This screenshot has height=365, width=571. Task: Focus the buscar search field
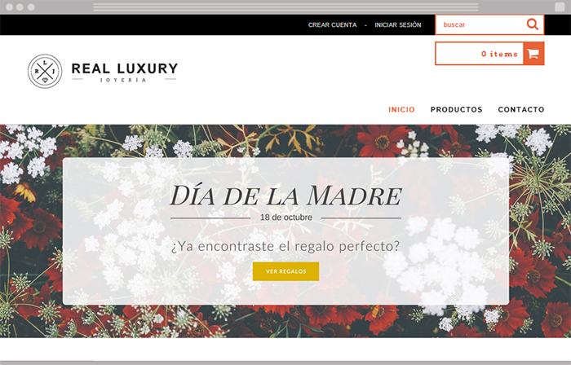[x=480, y=24]
